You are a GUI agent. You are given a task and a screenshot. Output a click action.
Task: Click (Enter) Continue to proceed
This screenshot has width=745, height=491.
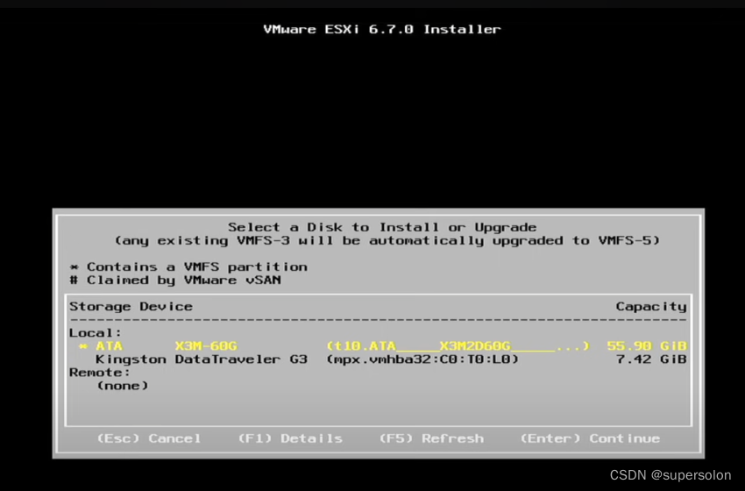pos(590,438)
